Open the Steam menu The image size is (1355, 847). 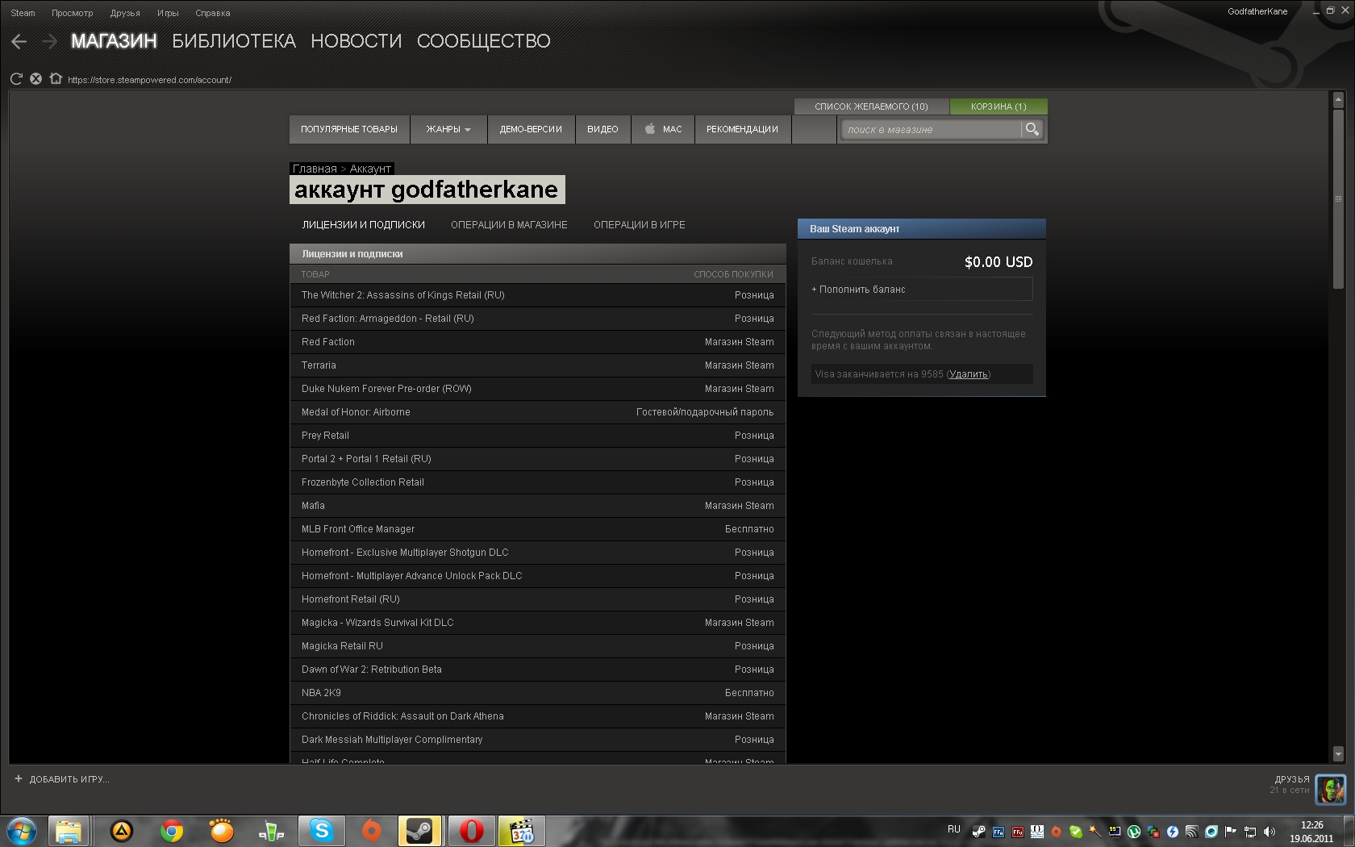coord(23,13)
